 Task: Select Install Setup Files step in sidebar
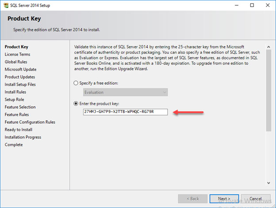20,84
